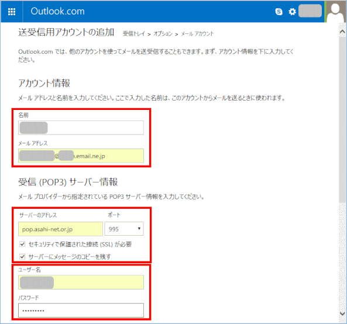
Task: Click the サーバーのアドレス field with pop.asahi-net.or.jp
Action: (60, 229)
